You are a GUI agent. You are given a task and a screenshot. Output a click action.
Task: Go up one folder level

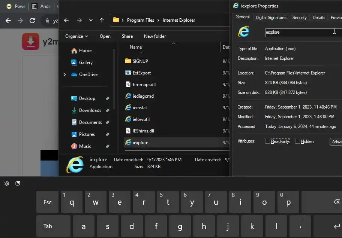point(102,20)
